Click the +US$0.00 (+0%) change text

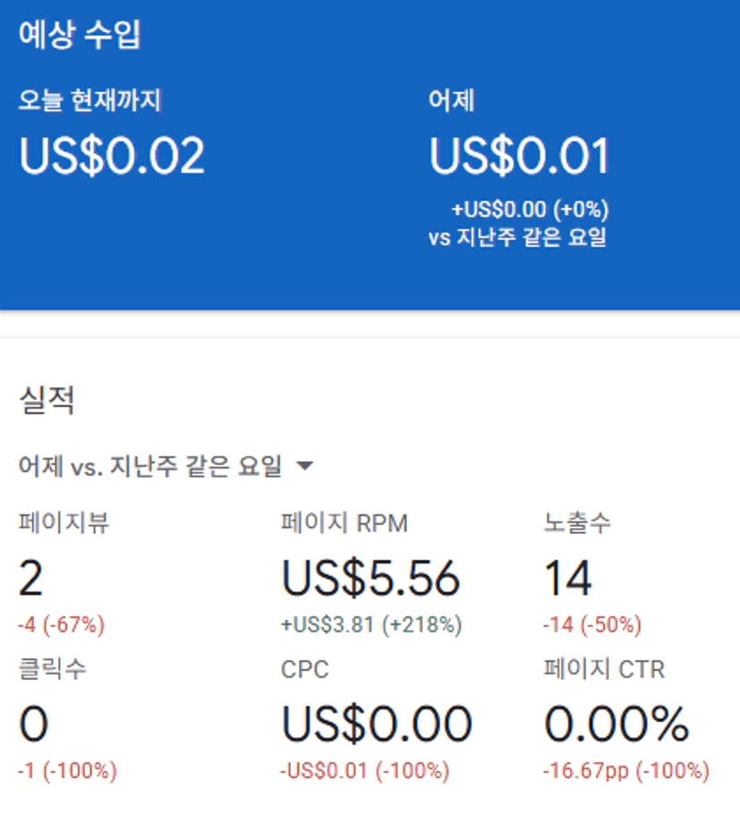coord(530,210)
